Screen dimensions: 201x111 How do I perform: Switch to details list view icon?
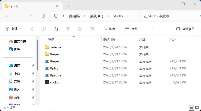(x=191, y=108)
